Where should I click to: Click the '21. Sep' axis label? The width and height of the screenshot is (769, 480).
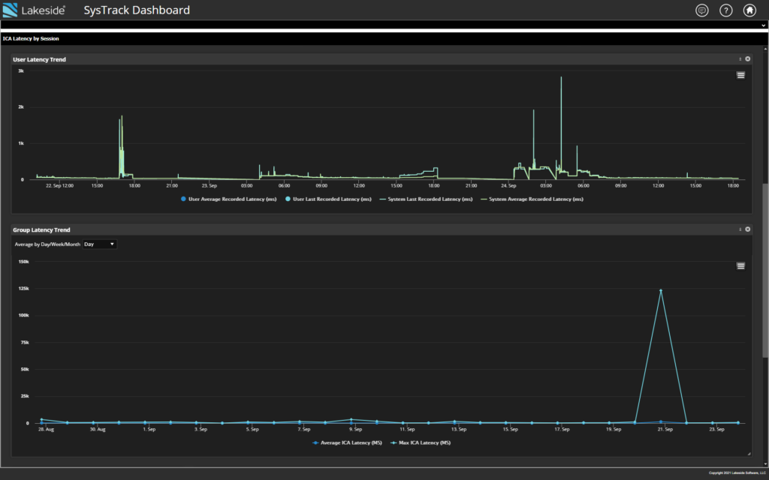(665, 430)
